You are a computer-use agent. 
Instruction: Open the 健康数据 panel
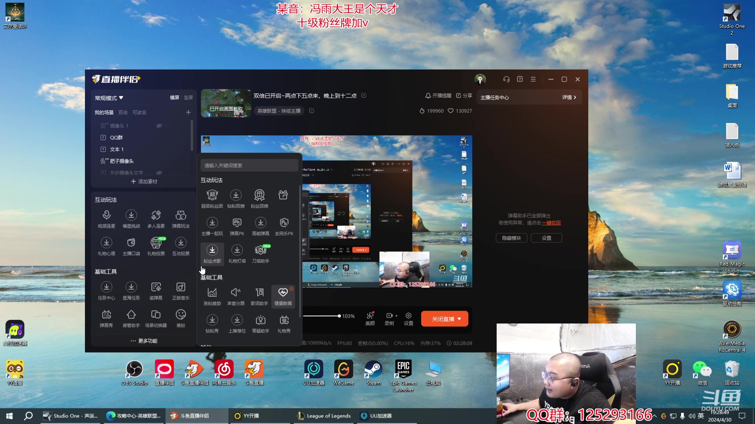tap(283, 296)
